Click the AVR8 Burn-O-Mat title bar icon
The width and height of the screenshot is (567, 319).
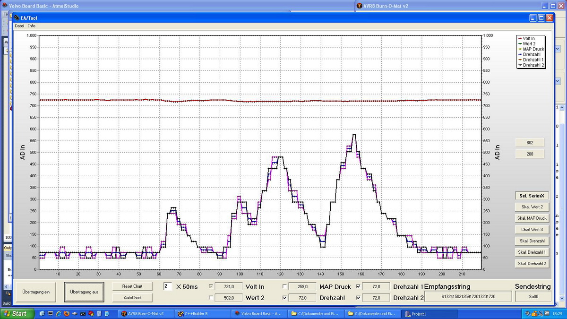coord(359,6)
